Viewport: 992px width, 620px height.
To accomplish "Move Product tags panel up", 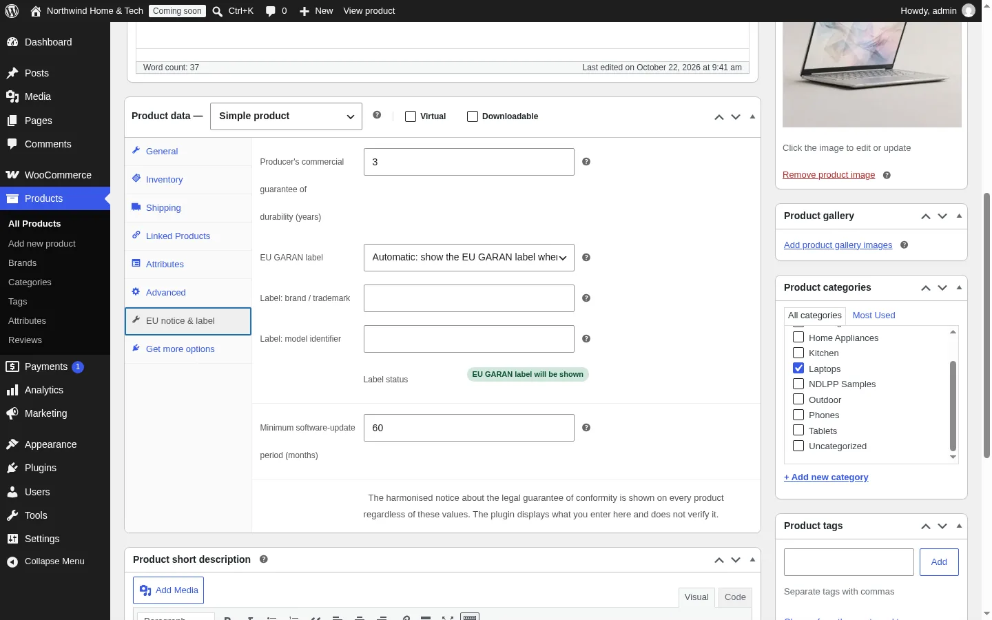I will point(926,526).
